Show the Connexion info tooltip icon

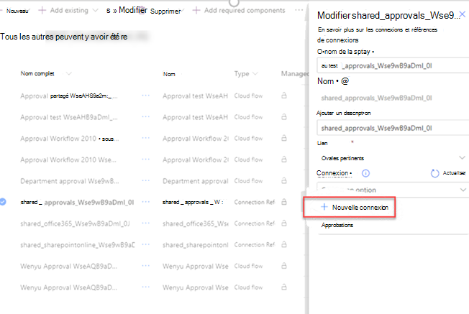365,173
